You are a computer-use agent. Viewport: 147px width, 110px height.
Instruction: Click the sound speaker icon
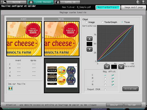pyautogui.click(x=138, y=2)
